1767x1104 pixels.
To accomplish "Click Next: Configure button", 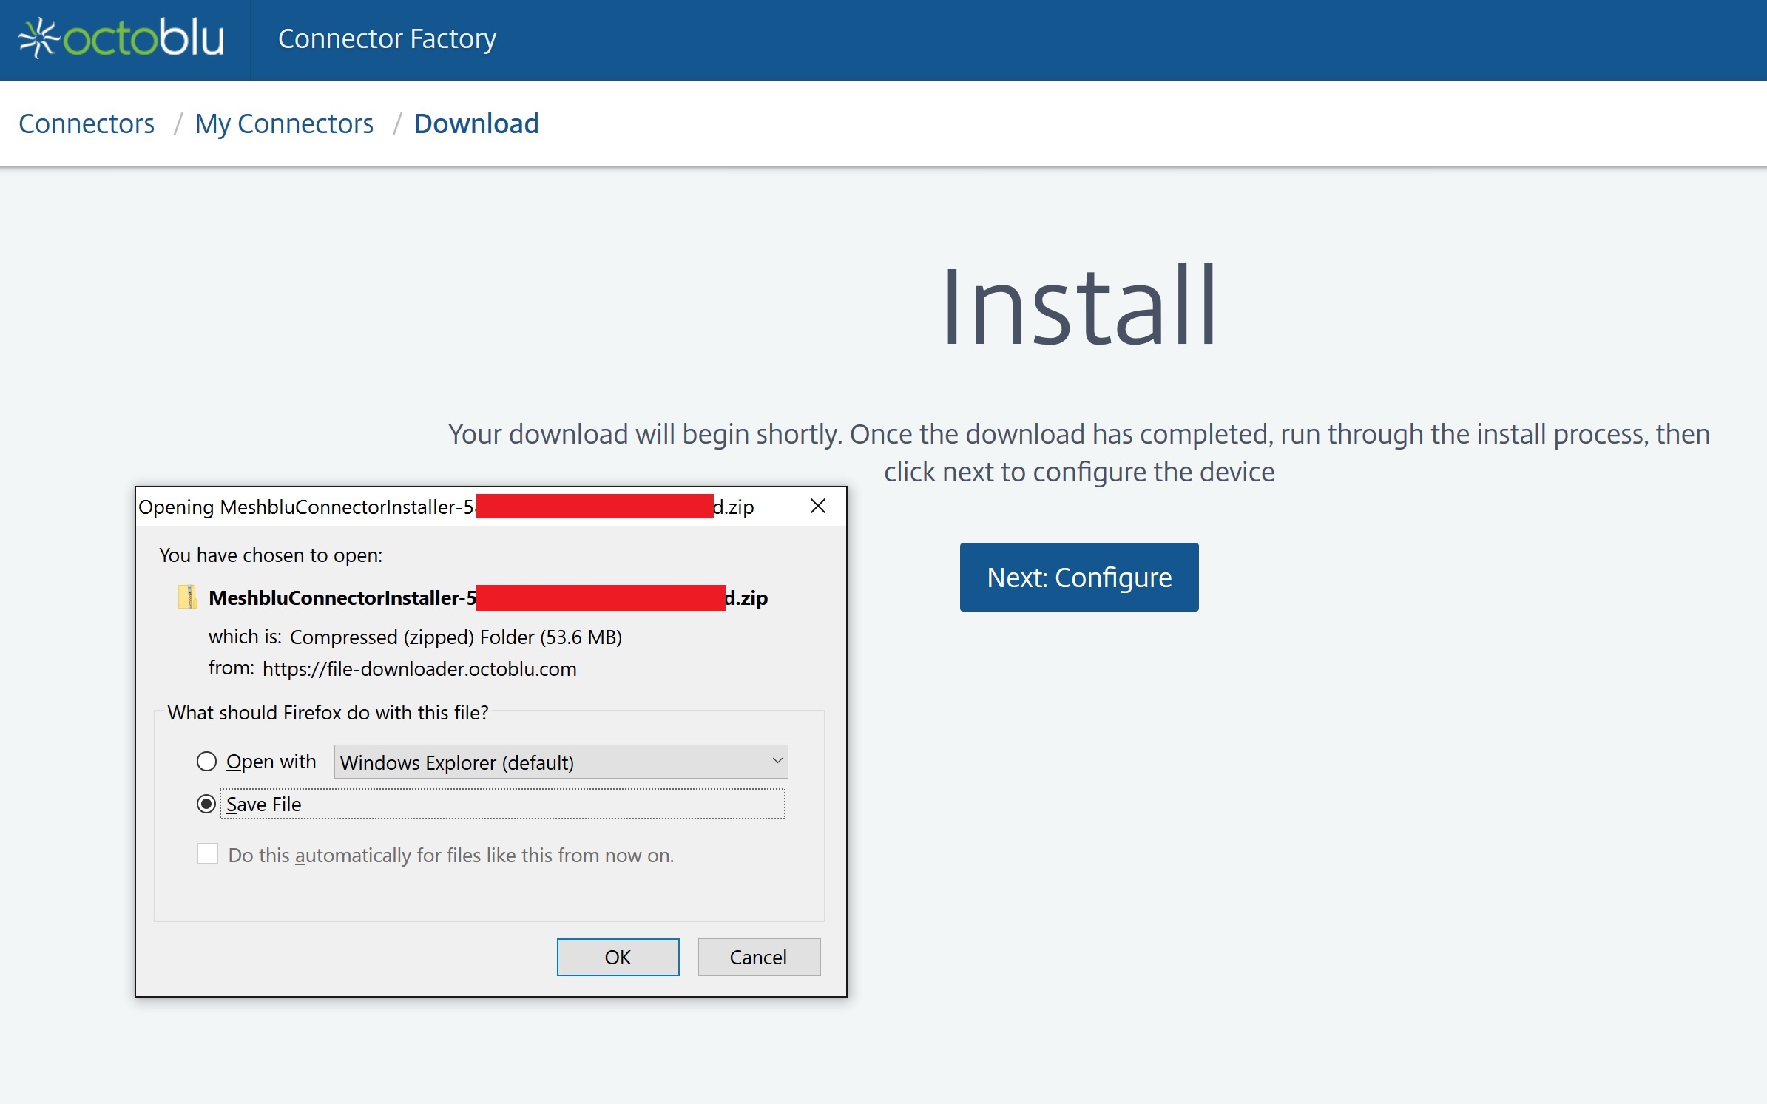I will pos(1078,577).
